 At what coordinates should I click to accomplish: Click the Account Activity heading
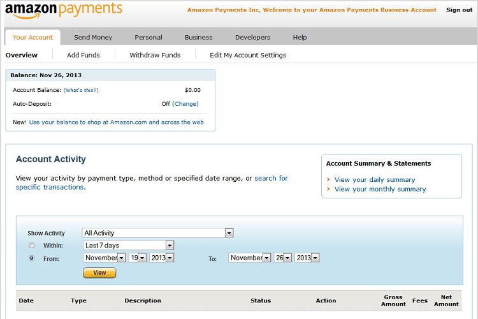pyautogui.click(x=51, y=159)
